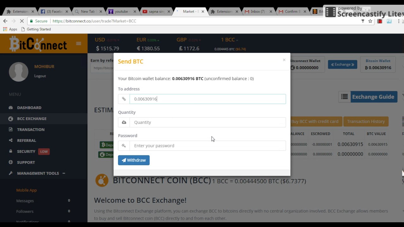Open Support in sidebar

click(x=26, y=162)
